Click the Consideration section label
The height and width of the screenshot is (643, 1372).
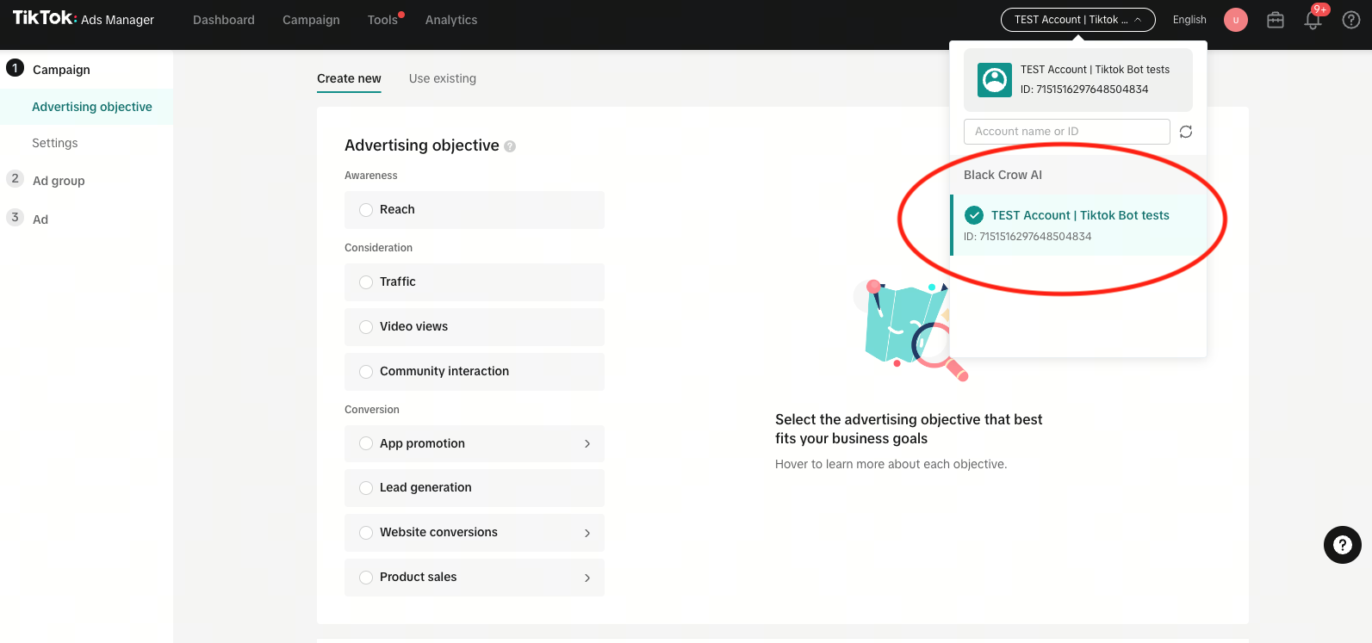coord(378,248)
